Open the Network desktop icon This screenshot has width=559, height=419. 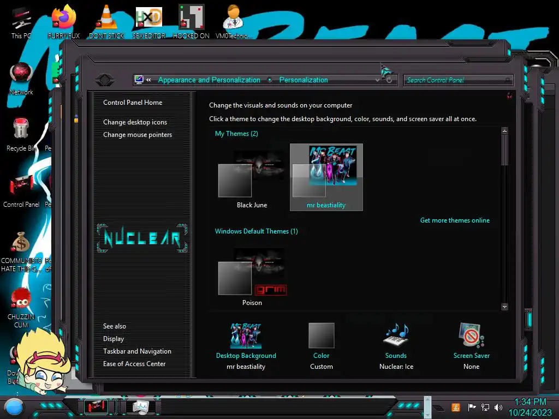coord(21,79)
